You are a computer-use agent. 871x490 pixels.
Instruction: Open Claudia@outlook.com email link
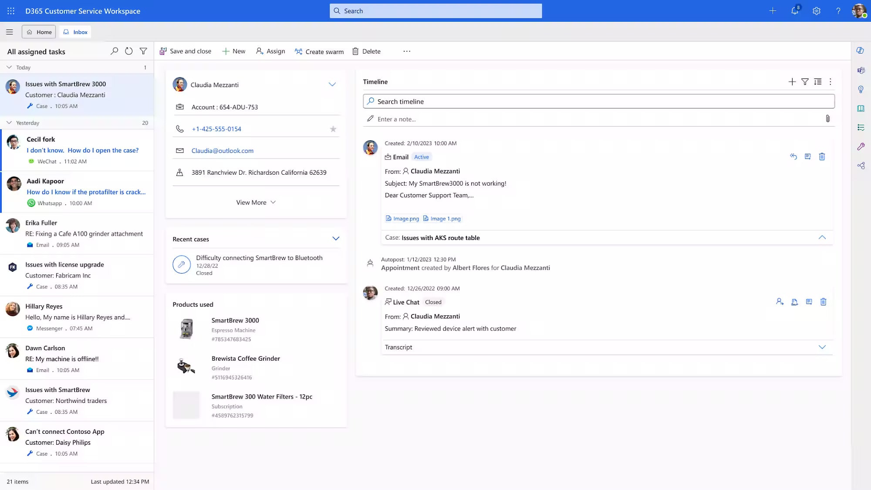223,150
